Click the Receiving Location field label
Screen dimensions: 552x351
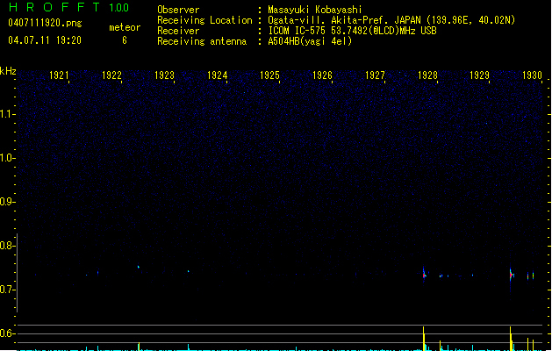pos(204,20)
